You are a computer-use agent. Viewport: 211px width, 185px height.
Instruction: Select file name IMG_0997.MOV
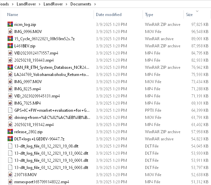pyautogui.click(x=28, y=82)
